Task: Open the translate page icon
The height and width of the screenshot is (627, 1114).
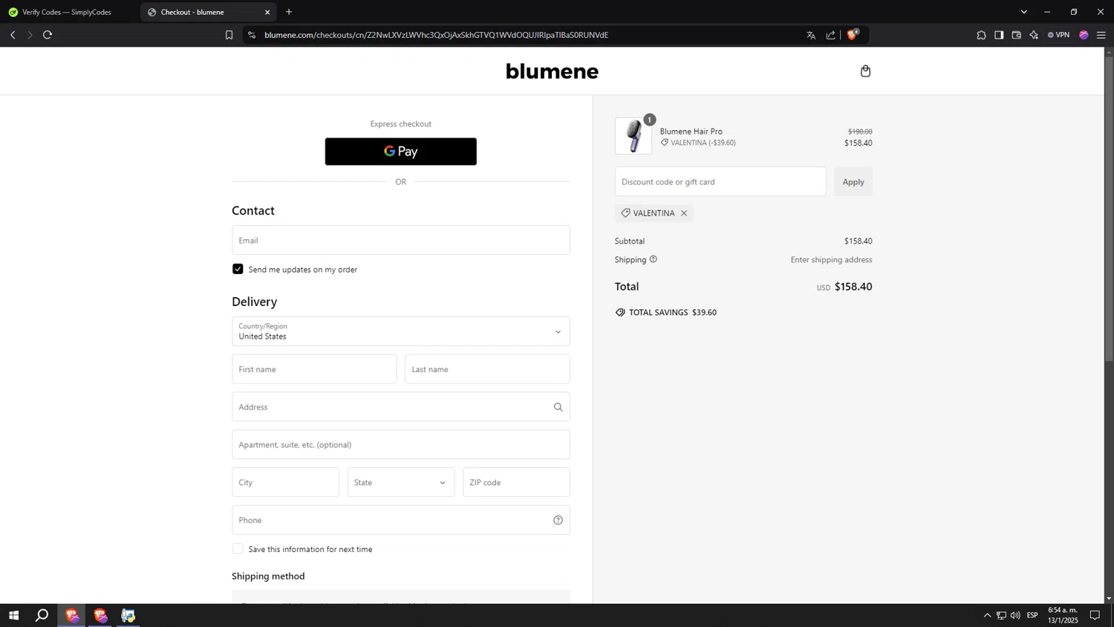Action: [811, 35]
